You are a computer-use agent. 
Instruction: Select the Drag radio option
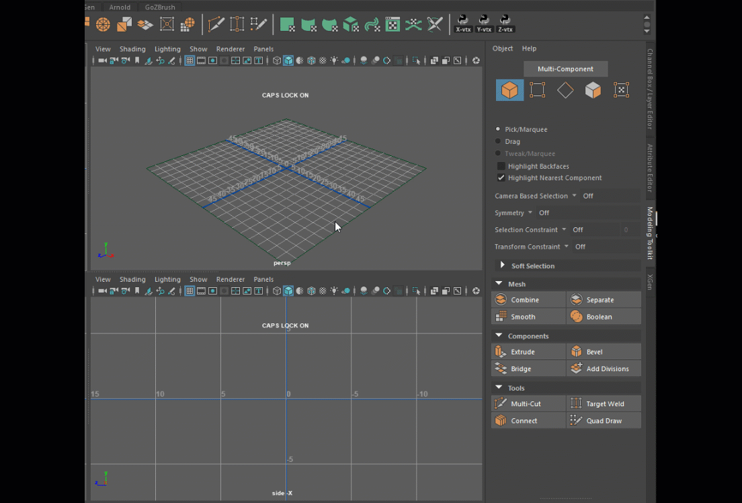click(498, 142)
